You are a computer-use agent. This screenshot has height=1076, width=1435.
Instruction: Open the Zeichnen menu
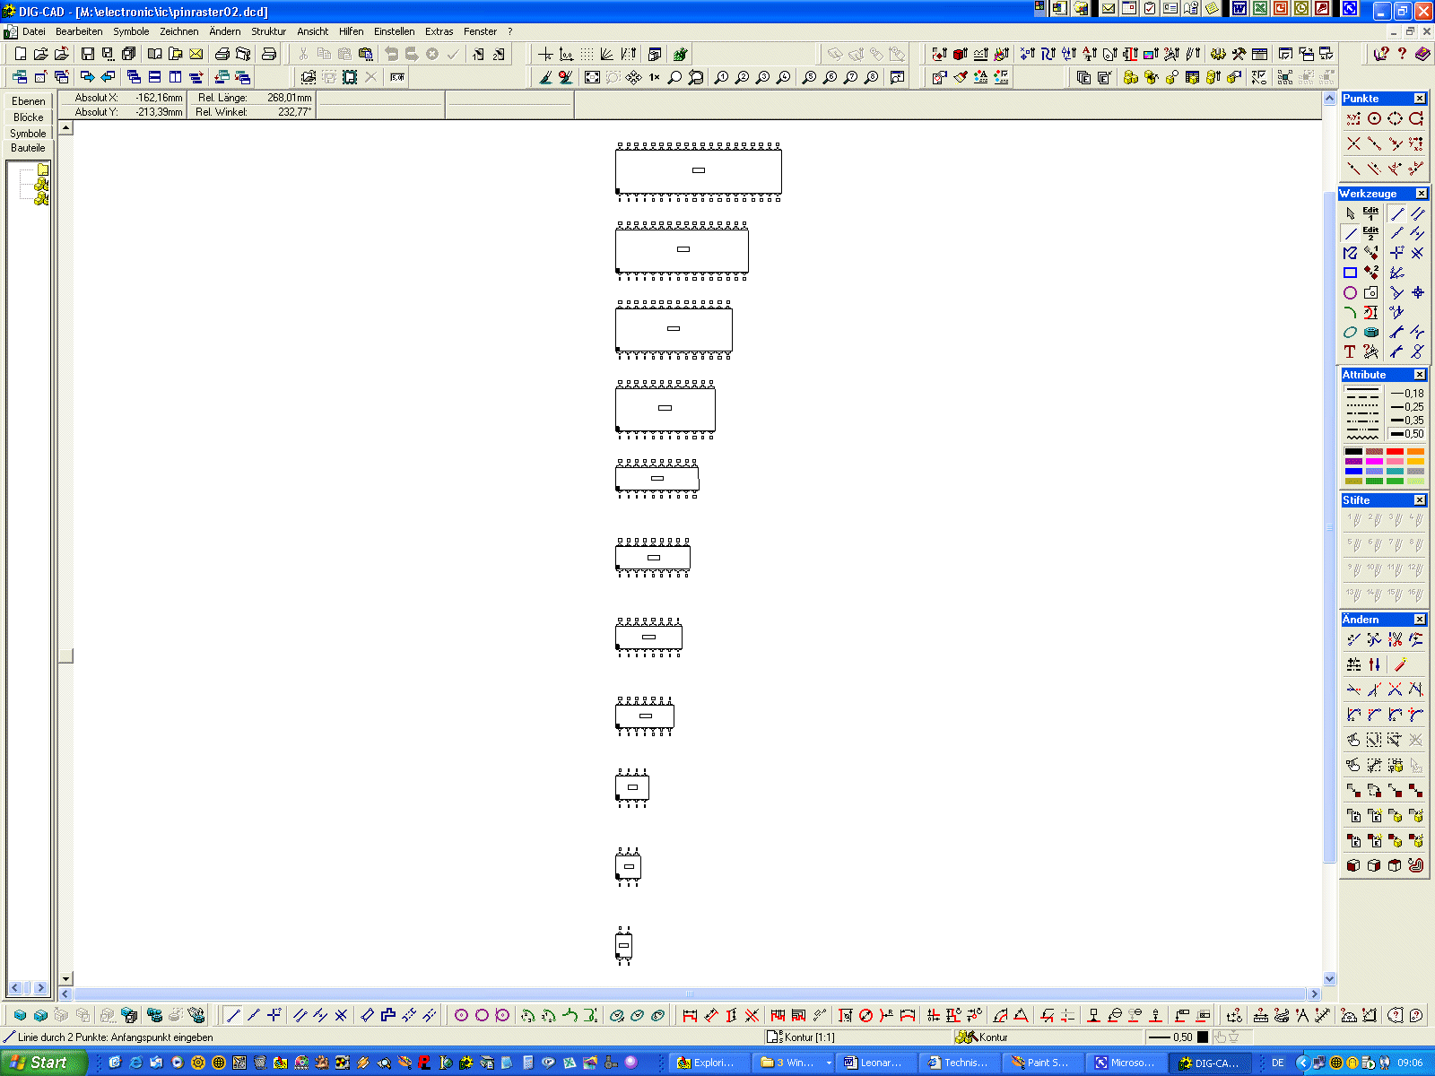click(179, 31)
